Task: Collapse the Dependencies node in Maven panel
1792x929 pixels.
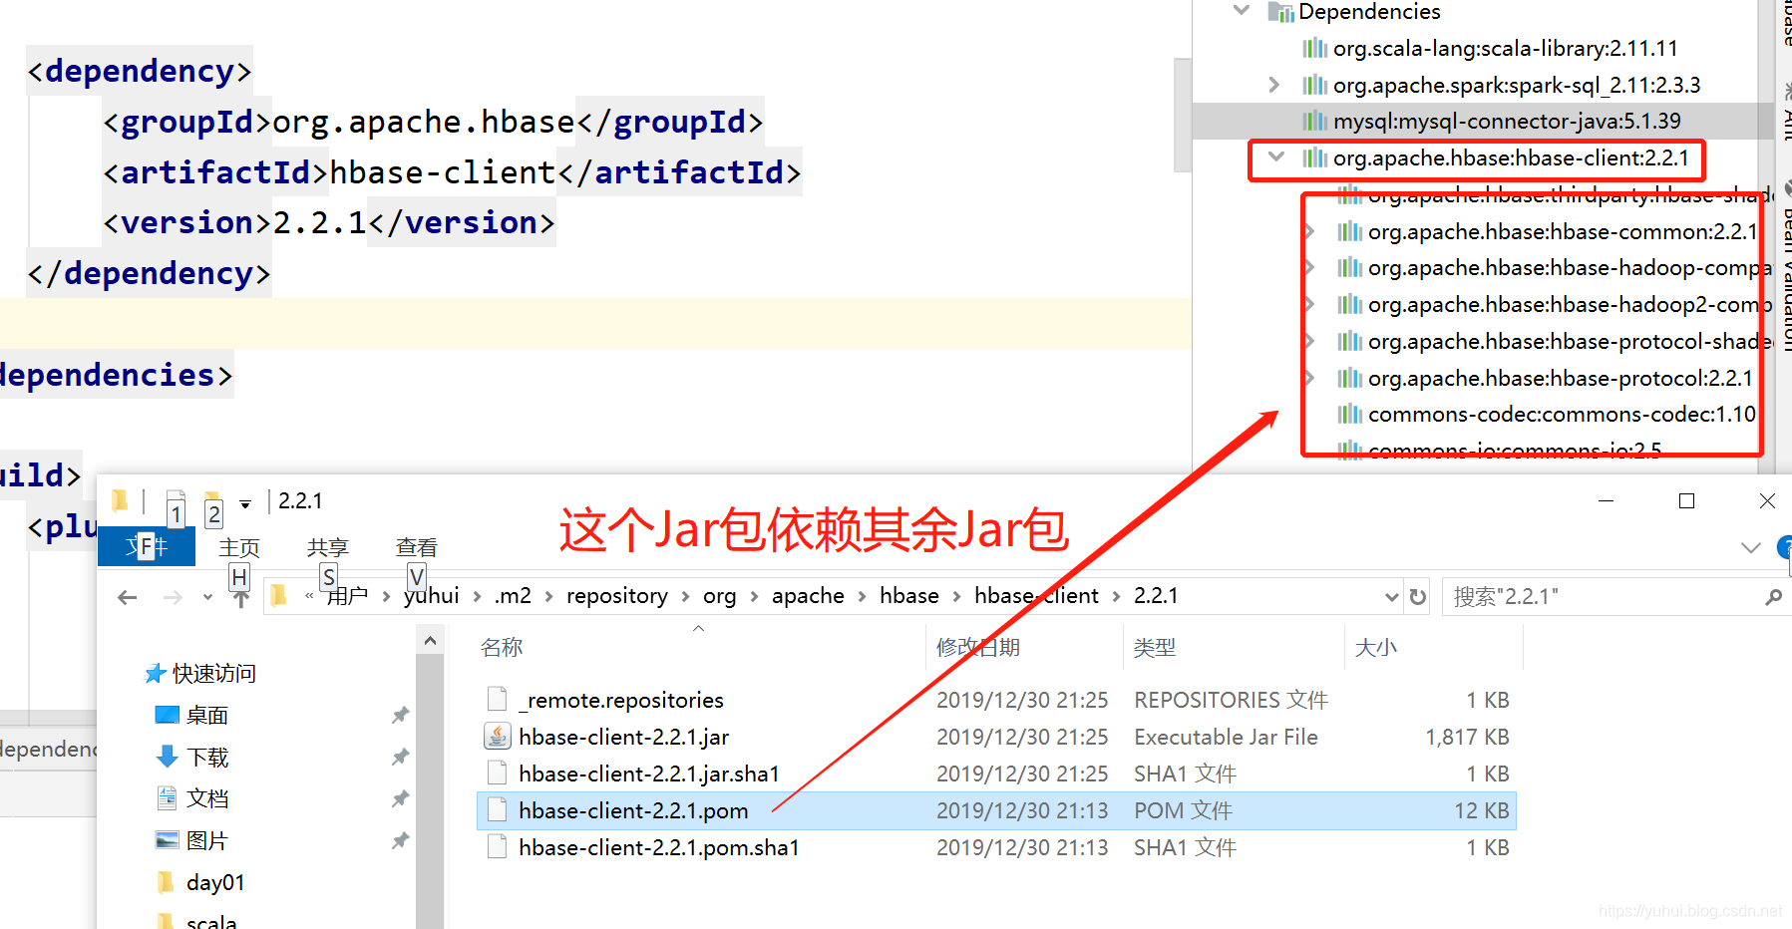Action: click(x=1242, y=11)
